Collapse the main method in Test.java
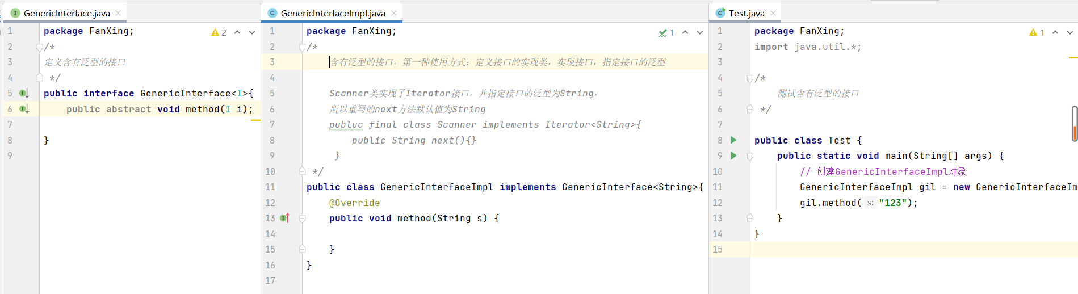The width and height of the screenshot is (1078, 294). click(x=750, y=156)
